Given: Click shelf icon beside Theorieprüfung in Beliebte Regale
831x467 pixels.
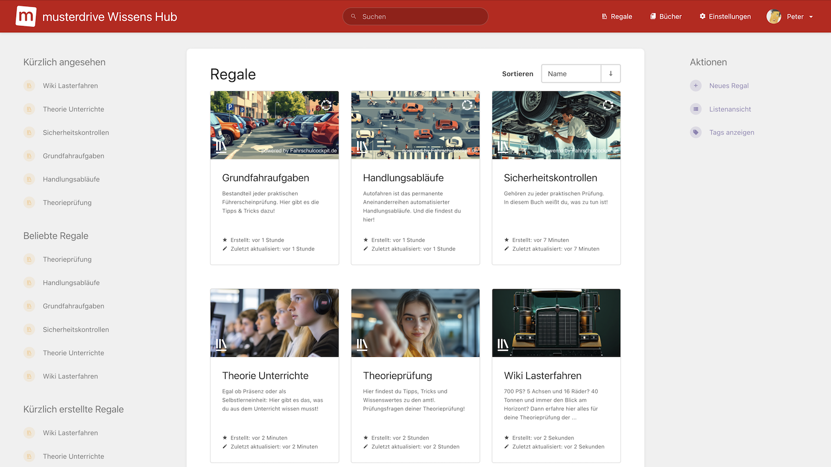Looking at the screenshot, I should pyautogui.click(x=29, y=260).
